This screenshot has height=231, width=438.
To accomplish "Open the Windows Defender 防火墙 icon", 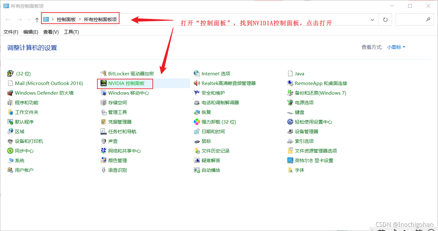I will point(10,93).
